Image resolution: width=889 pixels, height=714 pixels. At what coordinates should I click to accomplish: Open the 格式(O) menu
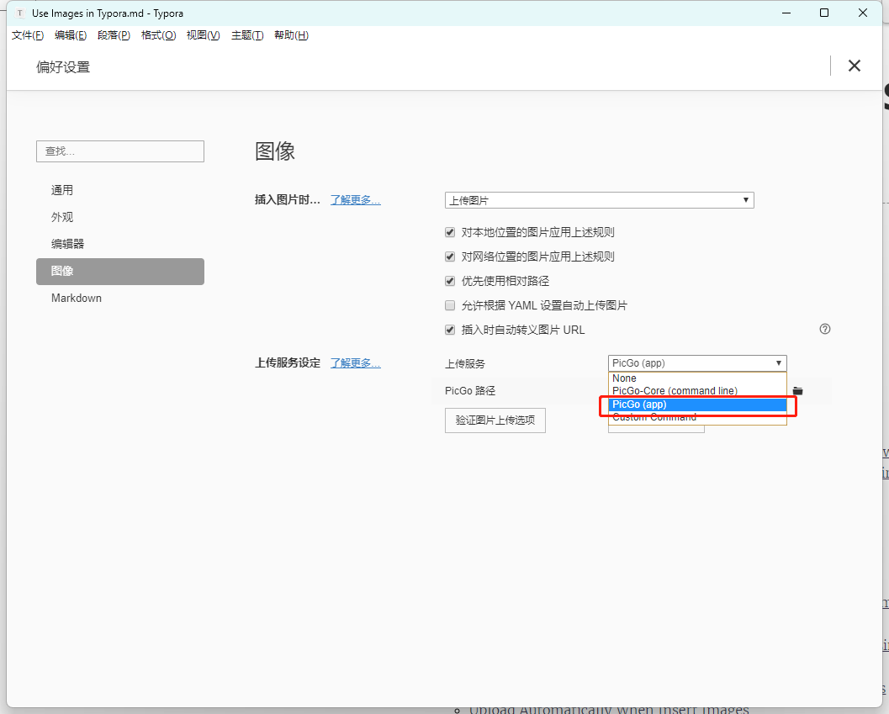[159, 35]
